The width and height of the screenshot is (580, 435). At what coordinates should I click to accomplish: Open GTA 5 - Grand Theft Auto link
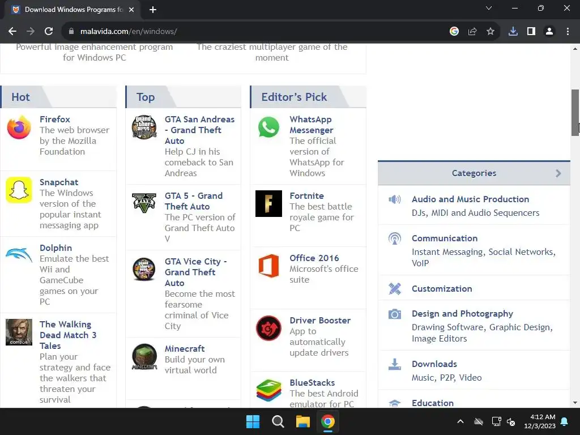pyautogui.click(x=194, y=201)
